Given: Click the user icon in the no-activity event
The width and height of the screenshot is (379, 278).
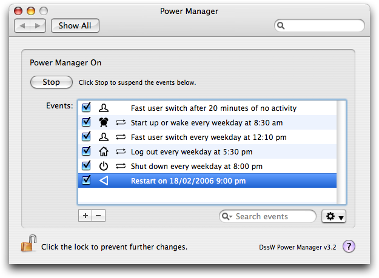Looking at the screenshot, I should click(104, 108).
